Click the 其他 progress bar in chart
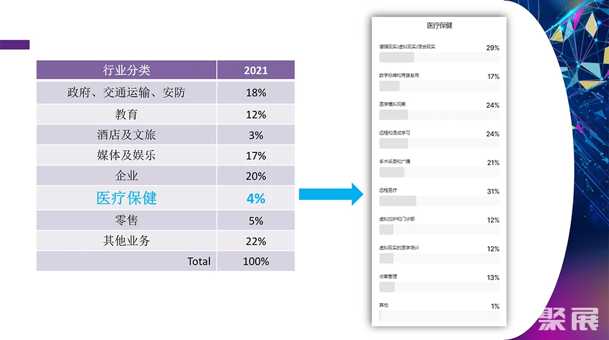Viewport: 609px width, 340px height. [439, 316]
